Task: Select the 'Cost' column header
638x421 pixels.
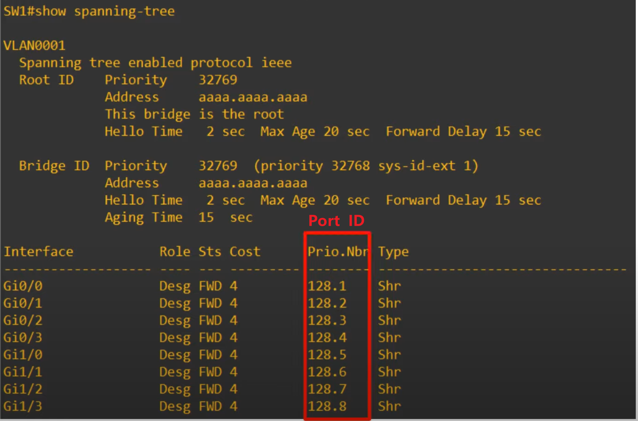Action: point(245,252)
